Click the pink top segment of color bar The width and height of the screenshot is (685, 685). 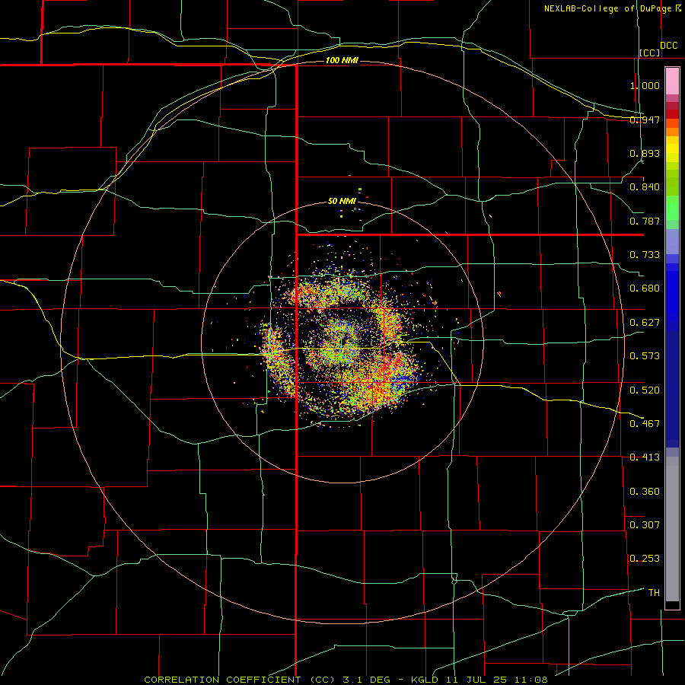click(672, 81)
